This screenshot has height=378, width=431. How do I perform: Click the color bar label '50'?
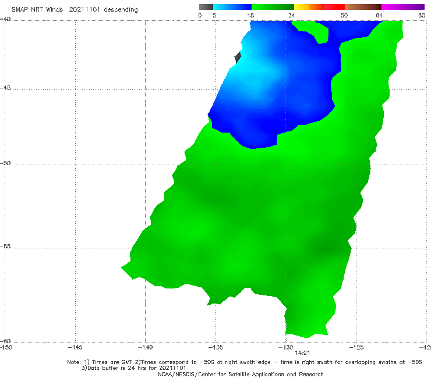tap(344, 15)
